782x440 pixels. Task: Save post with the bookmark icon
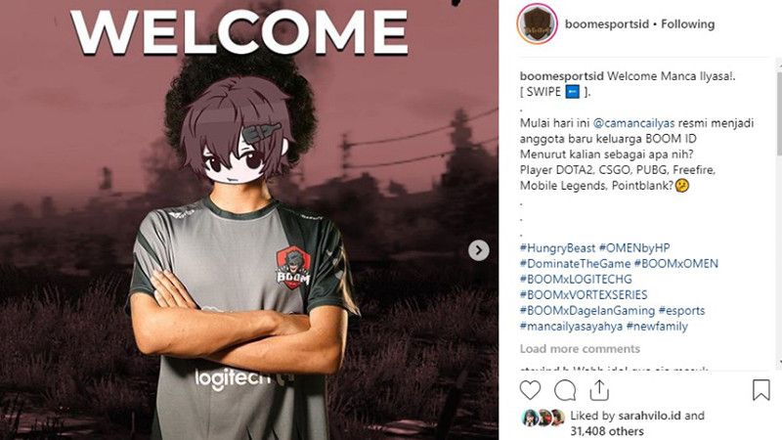click(761, 390)
